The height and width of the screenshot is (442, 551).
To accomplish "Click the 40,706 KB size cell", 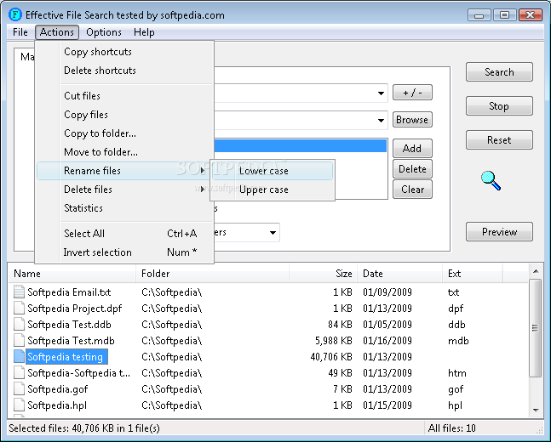I will (331, 357).
